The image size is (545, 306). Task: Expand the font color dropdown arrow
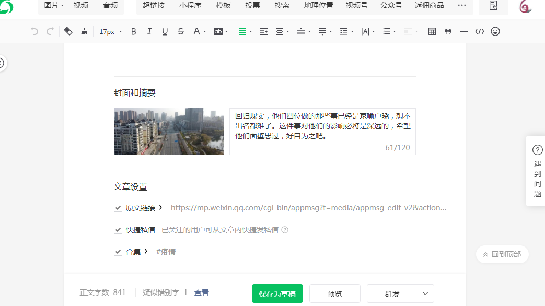[x=205, y=32]
